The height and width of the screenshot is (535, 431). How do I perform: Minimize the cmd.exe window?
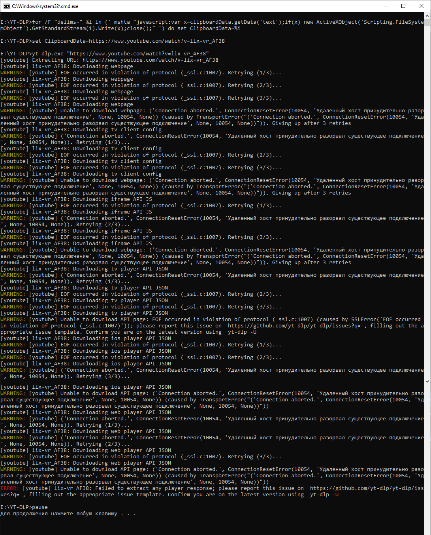(x=385, y=6)
